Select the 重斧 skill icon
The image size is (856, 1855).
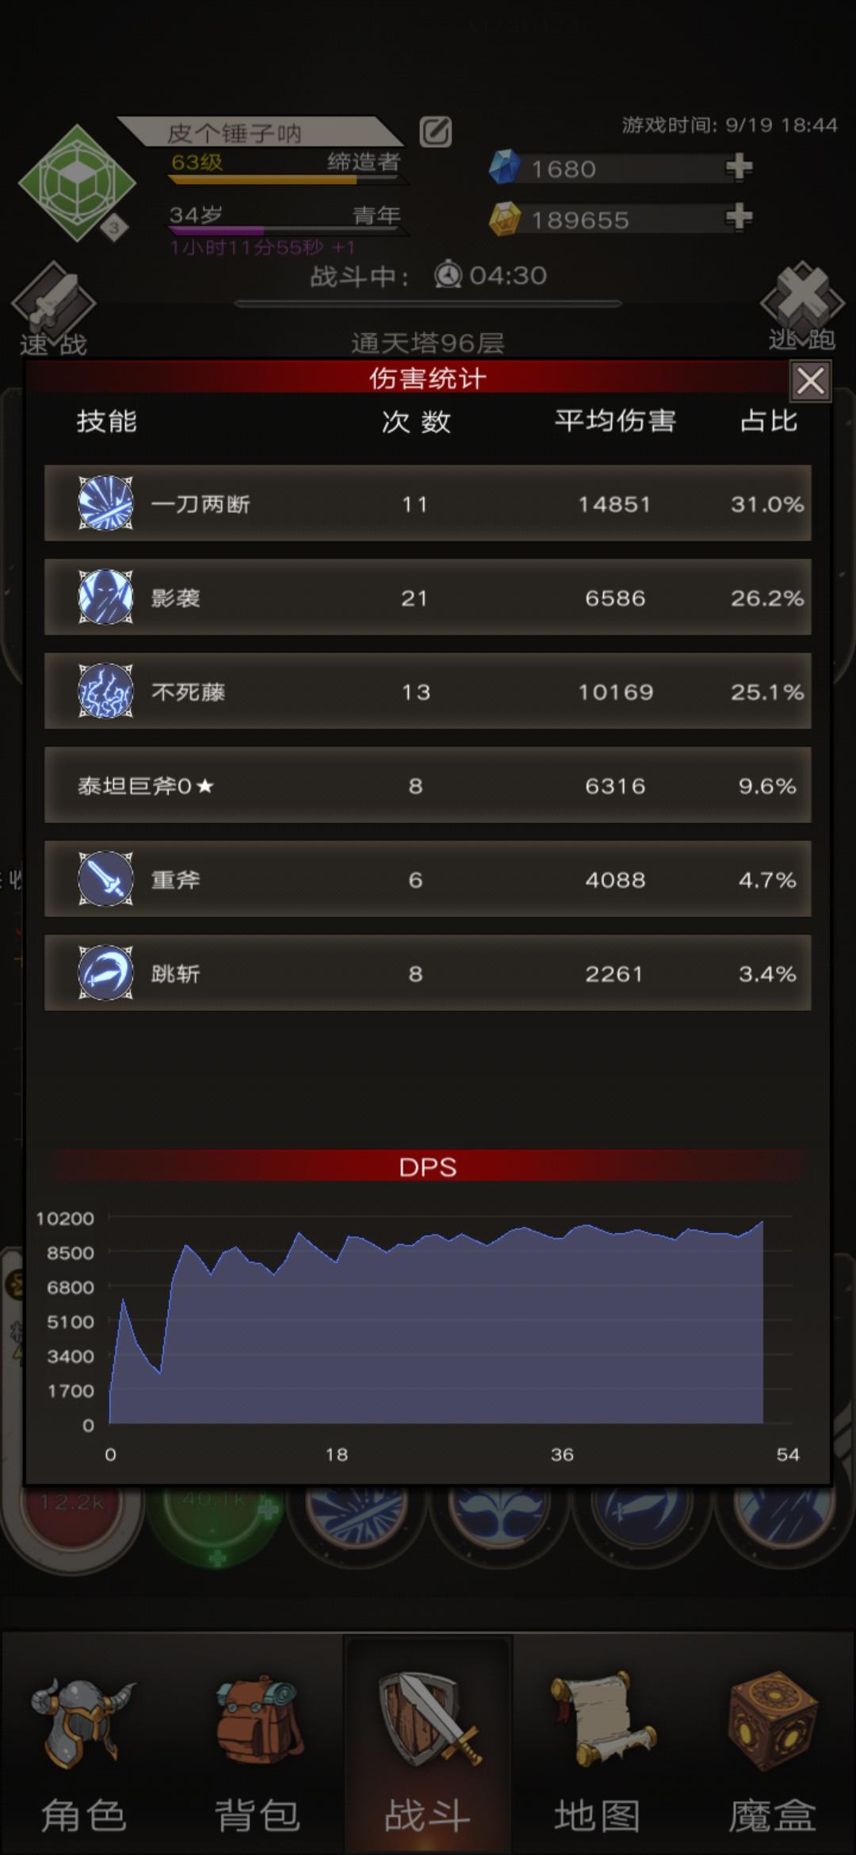(x=105, y=878)
